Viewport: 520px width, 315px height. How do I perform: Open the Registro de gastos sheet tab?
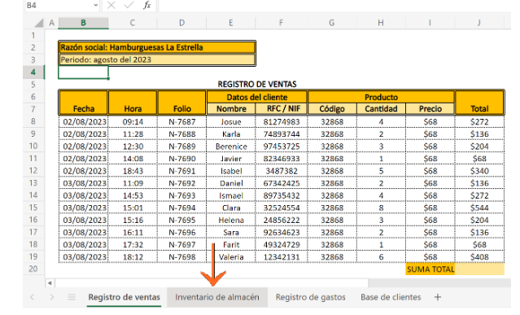point(310,297)
